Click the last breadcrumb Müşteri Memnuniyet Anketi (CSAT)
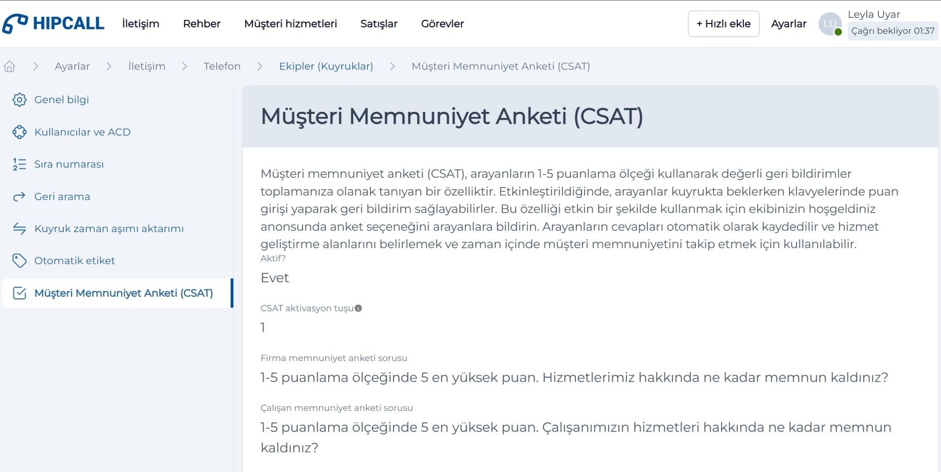Image resolution: width=941 pixels, height=472 pixels. tap(501, 66)
